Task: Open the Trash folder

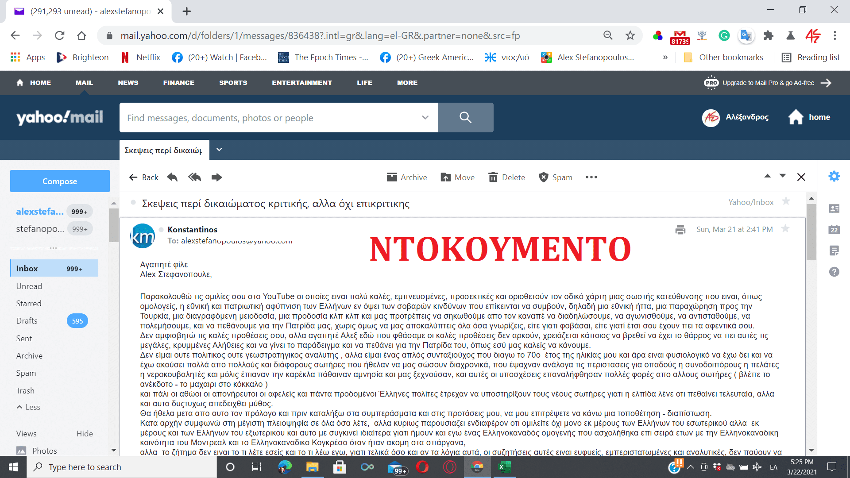Action: pyautogui.click(x=25, y=391)
